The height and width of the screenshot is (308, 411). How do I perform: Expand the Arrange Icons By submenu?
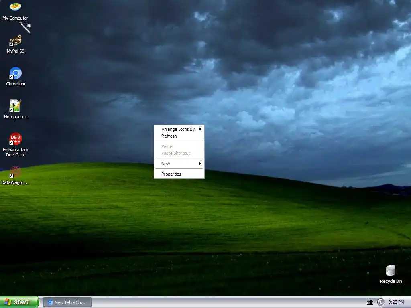tap(179, 129)
